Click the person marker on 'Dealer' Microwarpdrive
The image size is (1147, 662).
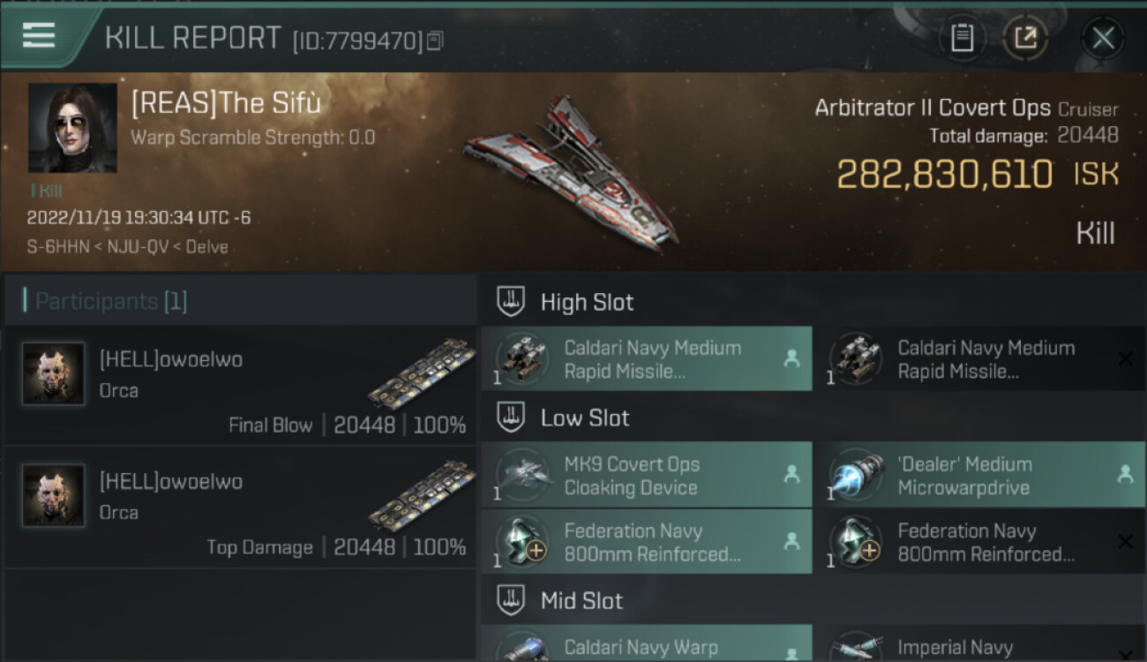coord(1125,475)
